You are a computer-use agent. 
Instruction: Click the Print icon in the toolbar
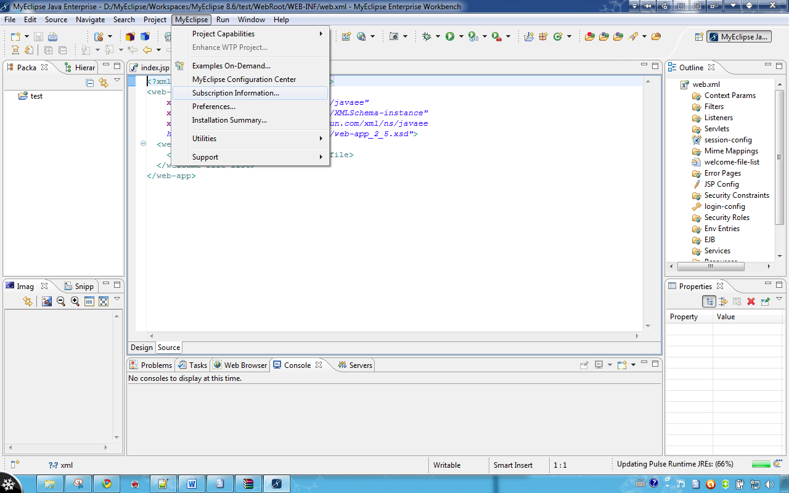[x=52, y=36]
